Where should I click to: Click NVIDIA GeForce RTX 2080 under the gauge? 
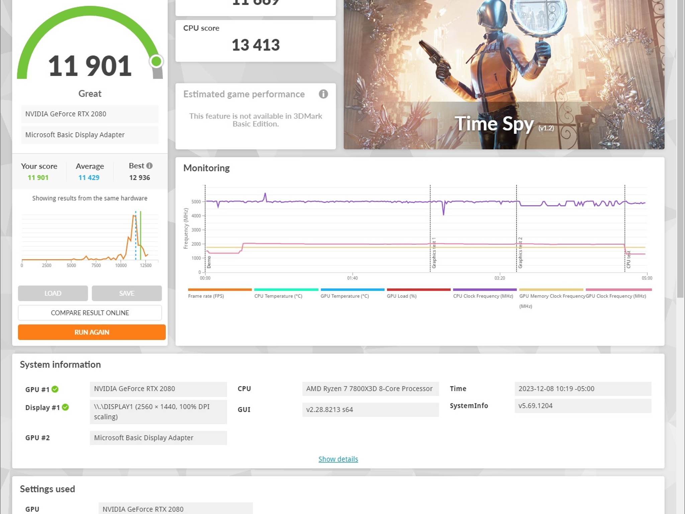tap(90, 114)
